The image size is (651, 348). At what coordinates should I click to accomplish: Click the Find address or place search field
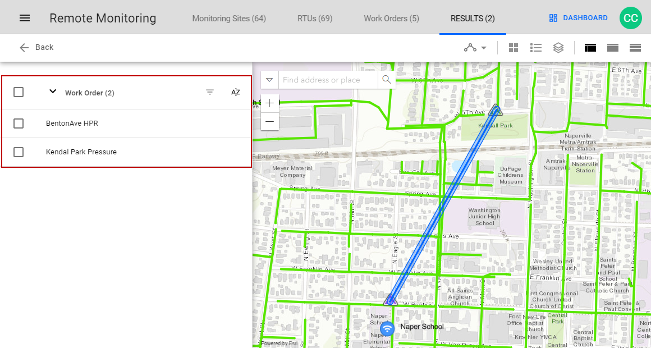(x=328, y=80)
